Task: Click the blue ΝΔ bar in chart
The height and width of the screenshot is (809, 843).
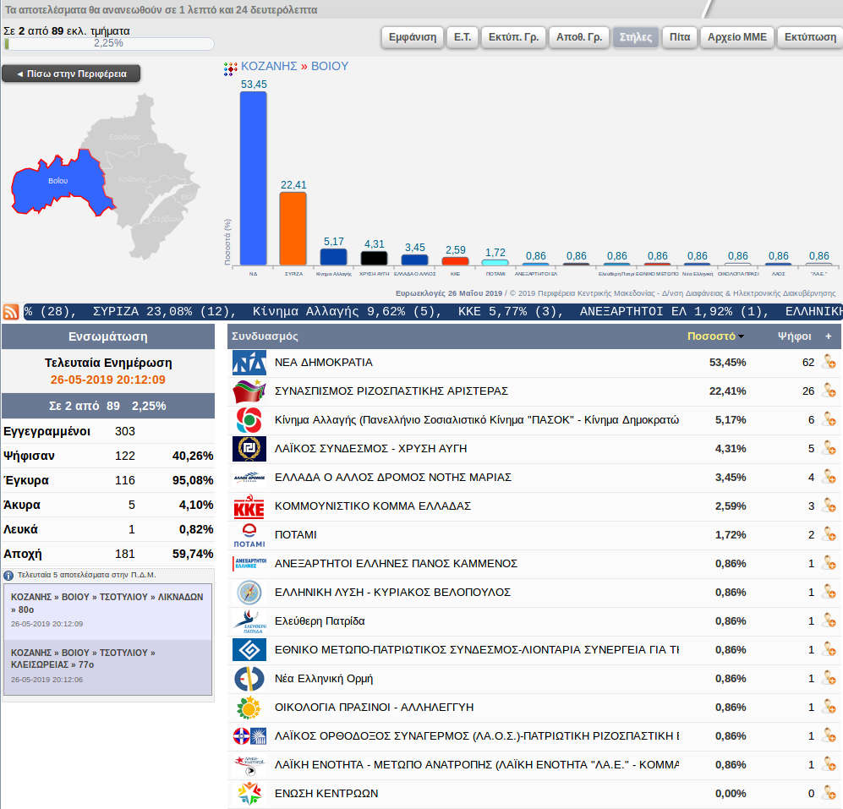Action: [x=253, y=178]
